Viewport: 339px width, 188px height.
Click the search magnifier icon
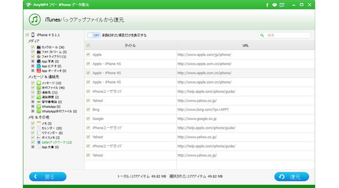[x=262, y=35]
